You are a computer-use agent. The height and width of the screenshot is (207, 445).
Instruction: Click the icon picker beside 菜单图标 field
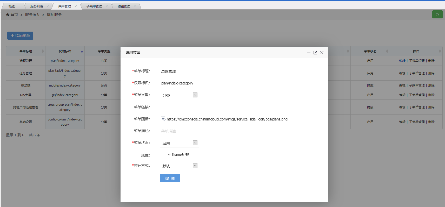(163, 119)
